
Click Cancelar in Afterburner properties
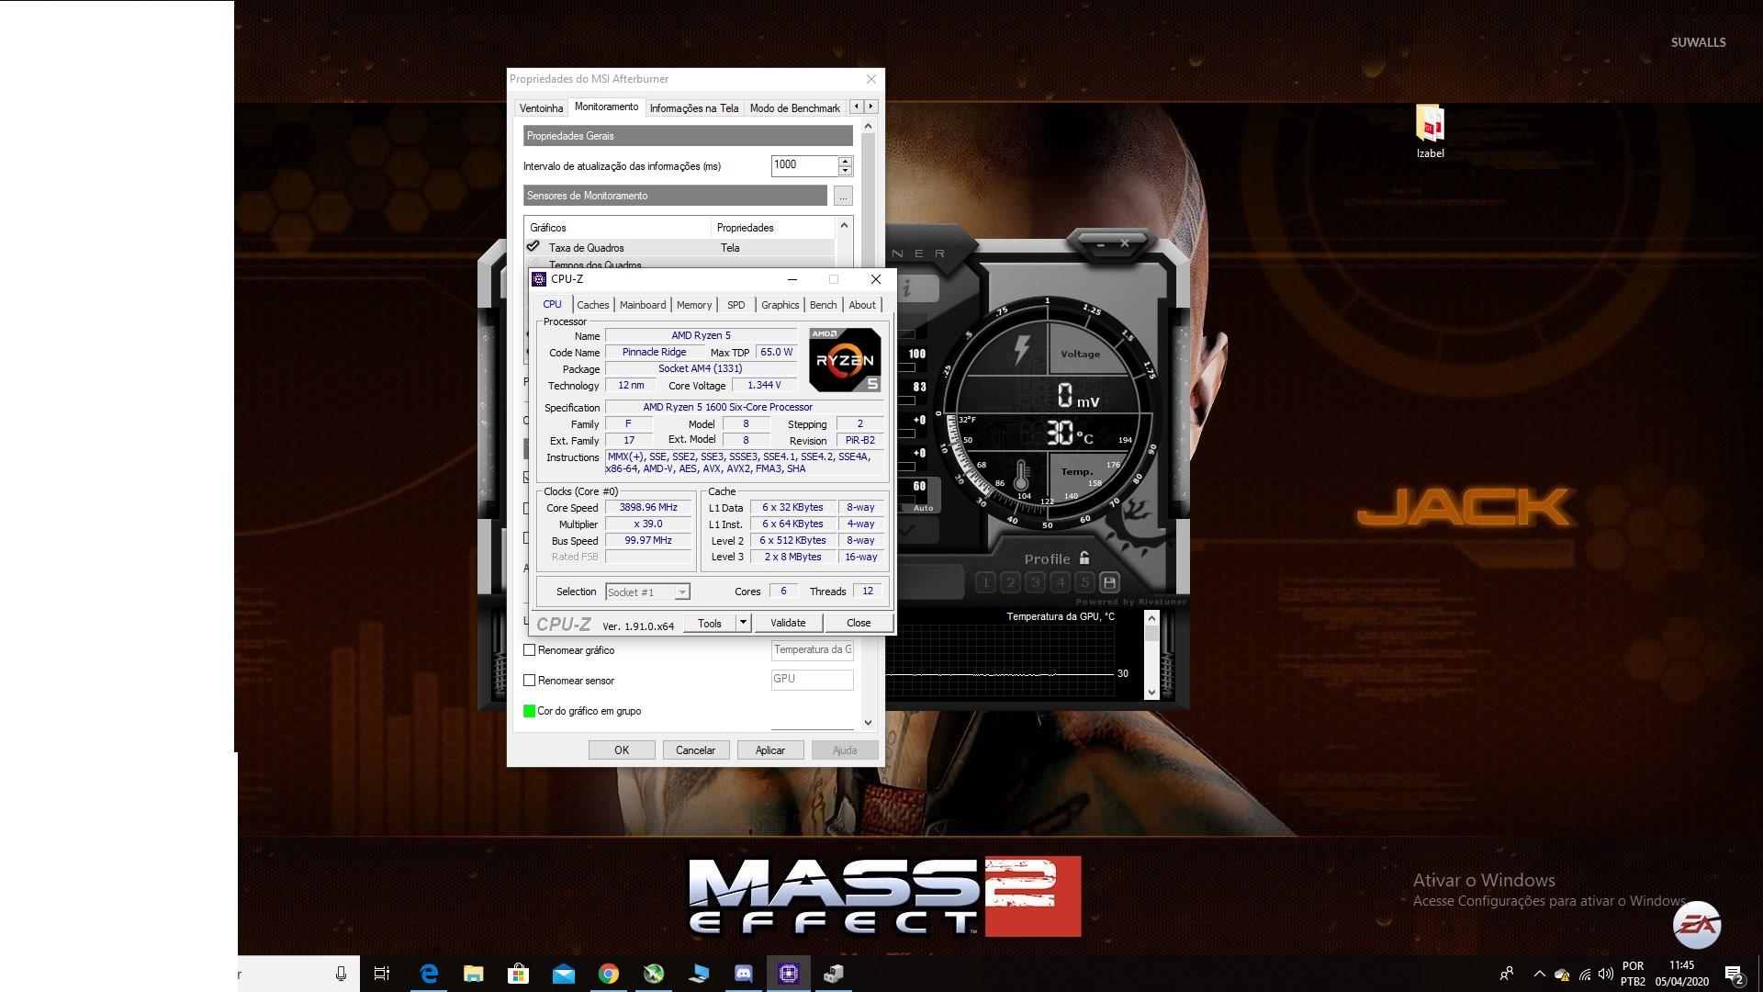coord(696,750)
